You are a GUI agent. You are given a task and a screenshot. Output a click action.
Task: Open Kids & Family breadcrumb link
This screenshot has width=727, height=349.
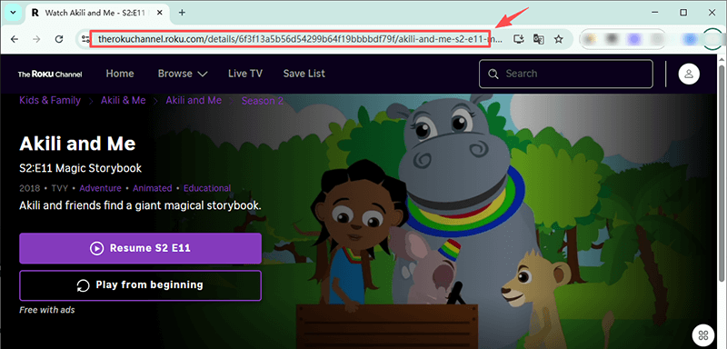click(x=50, y=101)
